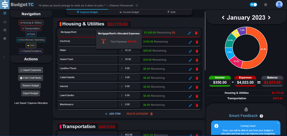
Task: Toggle the dark mode switch
Action: tap(254, 4)
